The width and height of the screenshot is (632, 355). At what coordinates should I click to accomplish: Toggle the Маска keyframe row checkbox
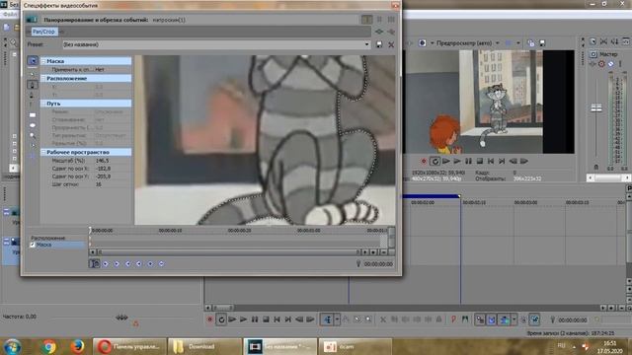tap(33, 245)
